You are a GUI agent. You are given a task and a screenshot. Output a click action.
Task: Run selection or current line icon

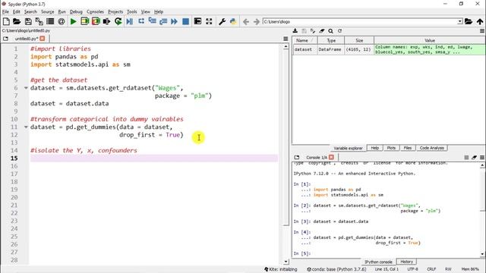click(106, 21)
